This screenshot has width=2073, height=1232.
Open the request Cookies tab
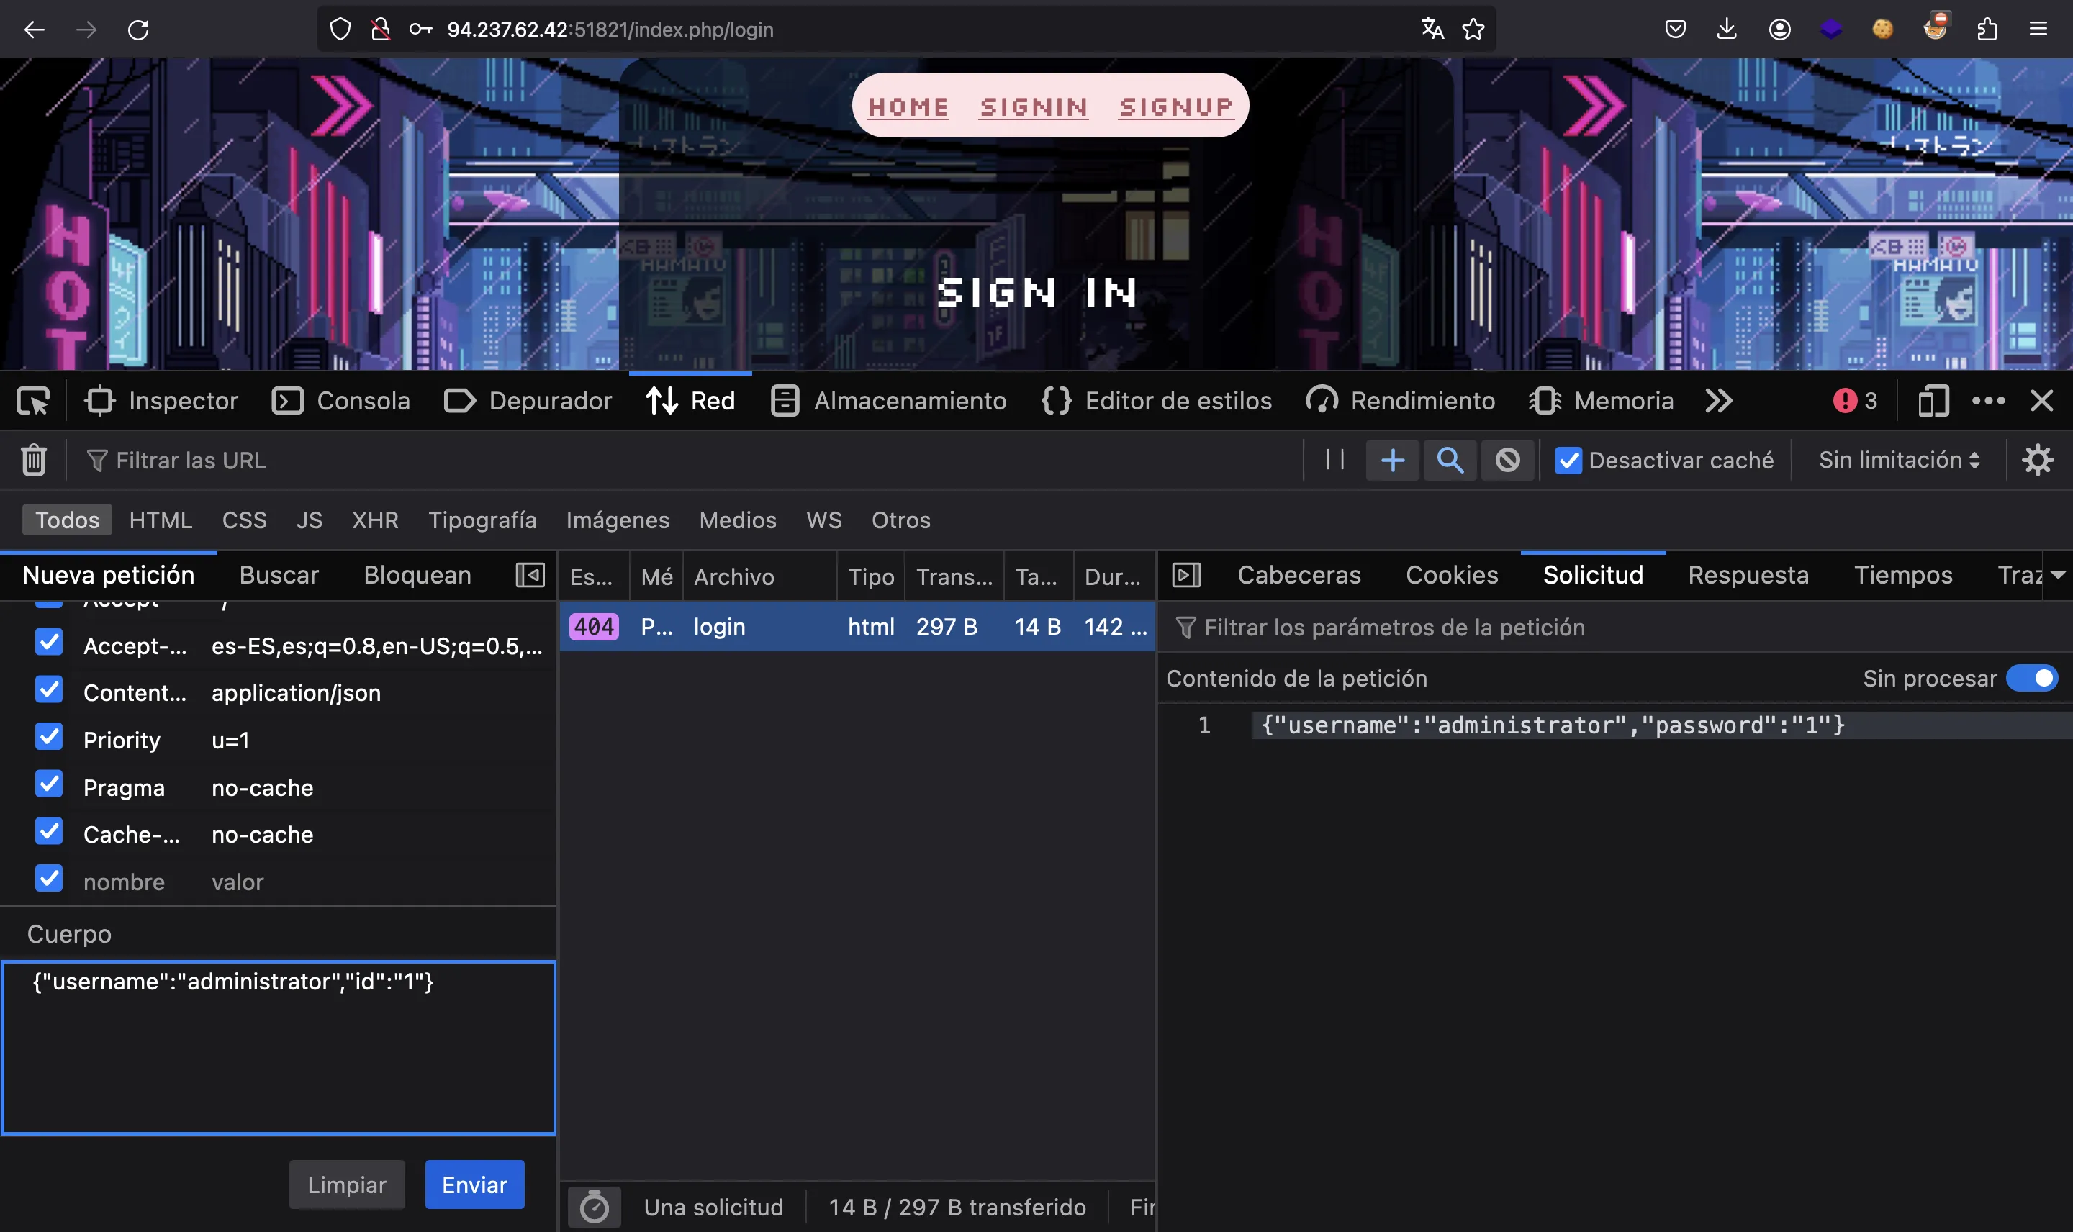click(1451, 574)
